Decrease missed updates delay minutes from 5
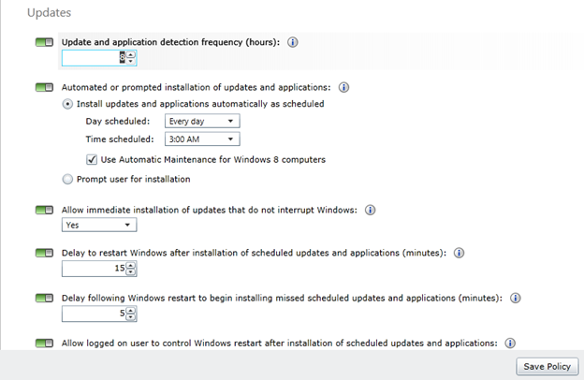The image size is (584, 380). [131, 317]
